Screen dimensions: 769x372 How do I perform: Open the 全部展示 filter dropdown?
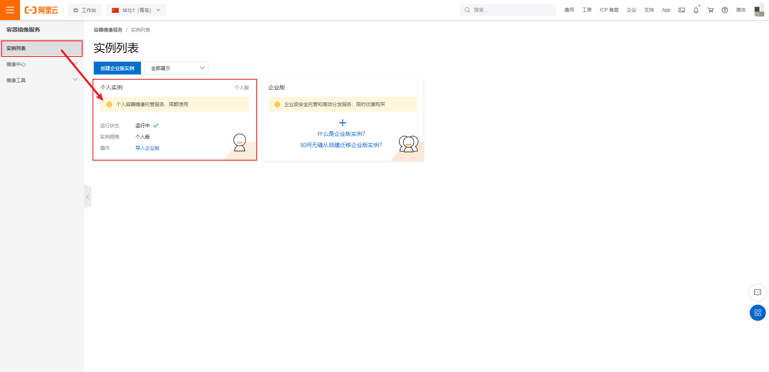tap(176, 68)
